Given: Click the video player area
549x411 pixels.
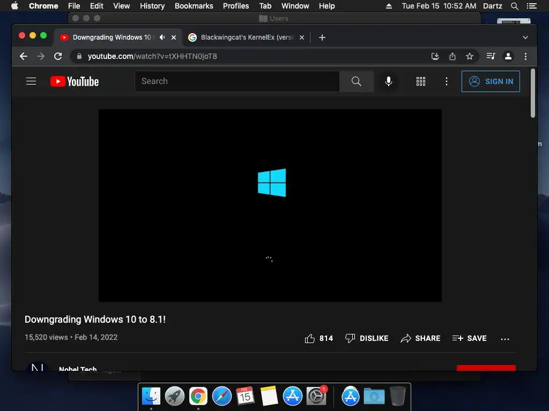Looking at the screenshot, I should (x=270, y=205).
